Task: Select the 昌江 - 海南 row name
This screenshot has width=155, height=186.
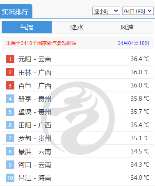Action: (35, 178)
